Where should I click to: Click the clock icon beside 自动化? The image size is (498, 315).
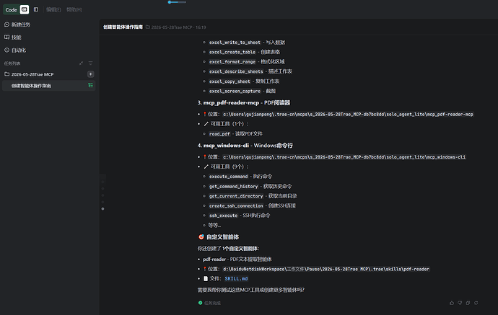coord(6,50)
